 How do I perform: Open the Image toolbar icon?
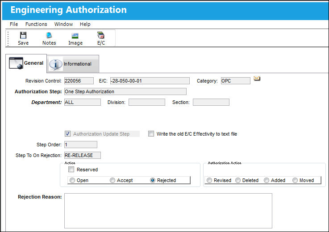click(x=75, y=36)
